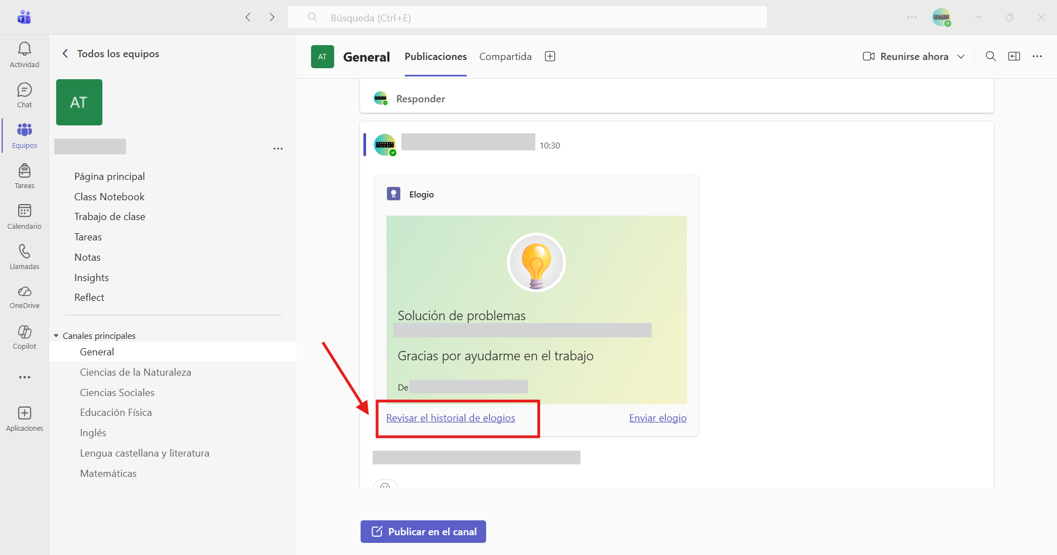Open Matemáticas channel

pos(108,473)
